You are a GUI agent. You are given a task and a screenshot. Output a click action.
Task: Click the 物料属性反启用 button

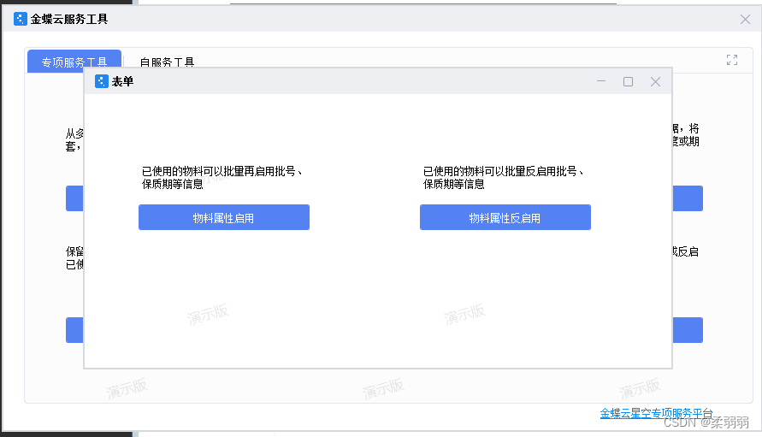point(505,217)
